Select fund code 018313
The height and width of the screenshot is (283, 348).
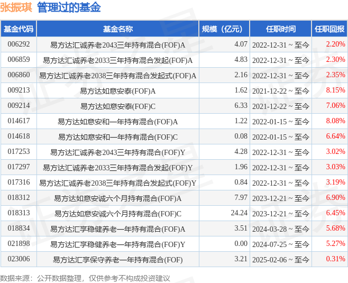tap(19, 213)
